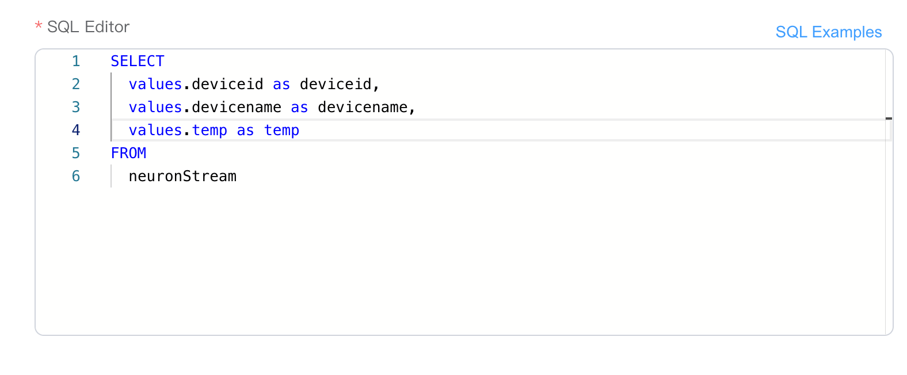
Task: Click the FROM keyword on line 5
Action: (x=129, y=153)
